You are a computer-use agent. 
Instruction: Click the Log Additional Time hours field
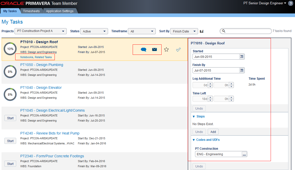pos(222,85)
